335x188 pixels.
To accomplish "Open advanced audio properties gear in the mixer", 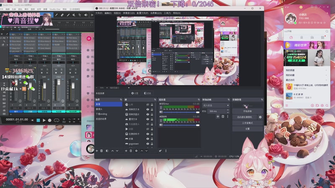I will point(160,151).
